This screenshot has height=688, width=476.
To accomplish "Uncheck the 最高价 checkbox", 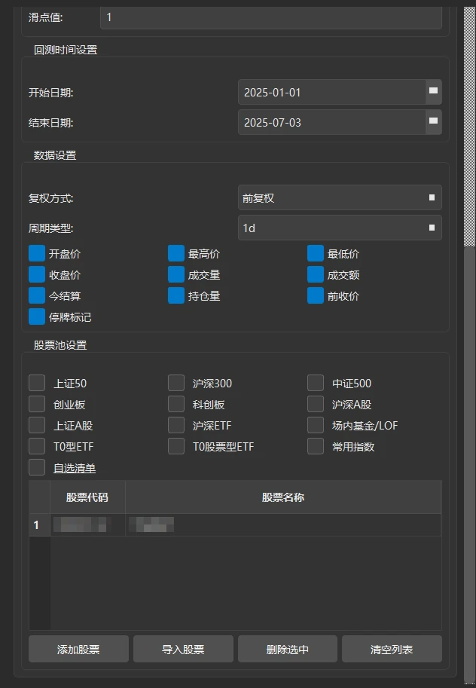I will click(x=176, y=254).
